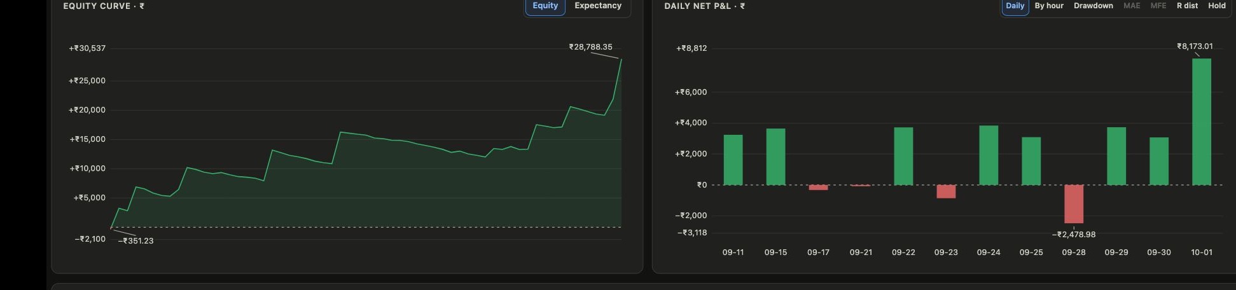Click the ₹28,788.35 peak label
This screenshot has height=290, width=1236.
point(590,47)
